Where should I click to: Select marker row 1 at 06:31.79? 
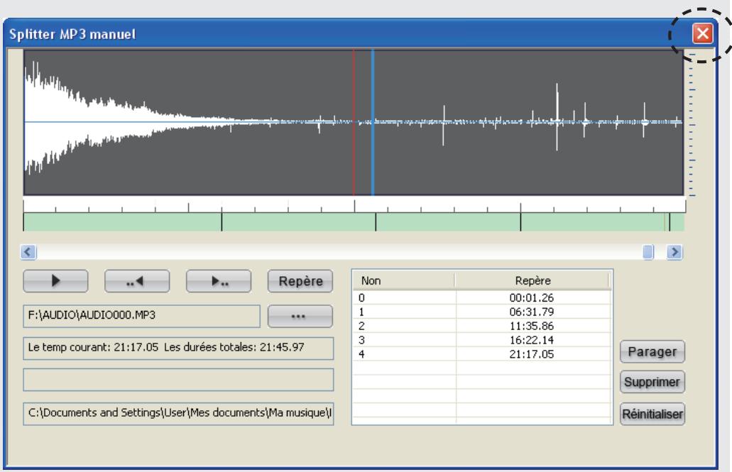coord(482,312)
